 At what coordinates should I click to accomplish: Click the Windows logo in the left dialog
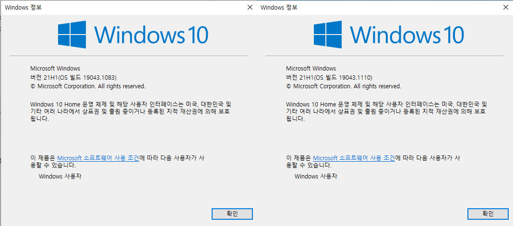tap(72, 35)
